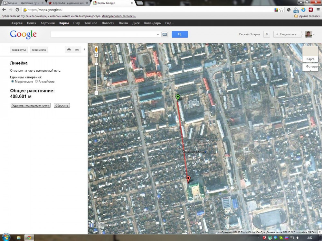322x241 pixels.
Task: Click the Street View pegman icon
Action: pos(96,49)
